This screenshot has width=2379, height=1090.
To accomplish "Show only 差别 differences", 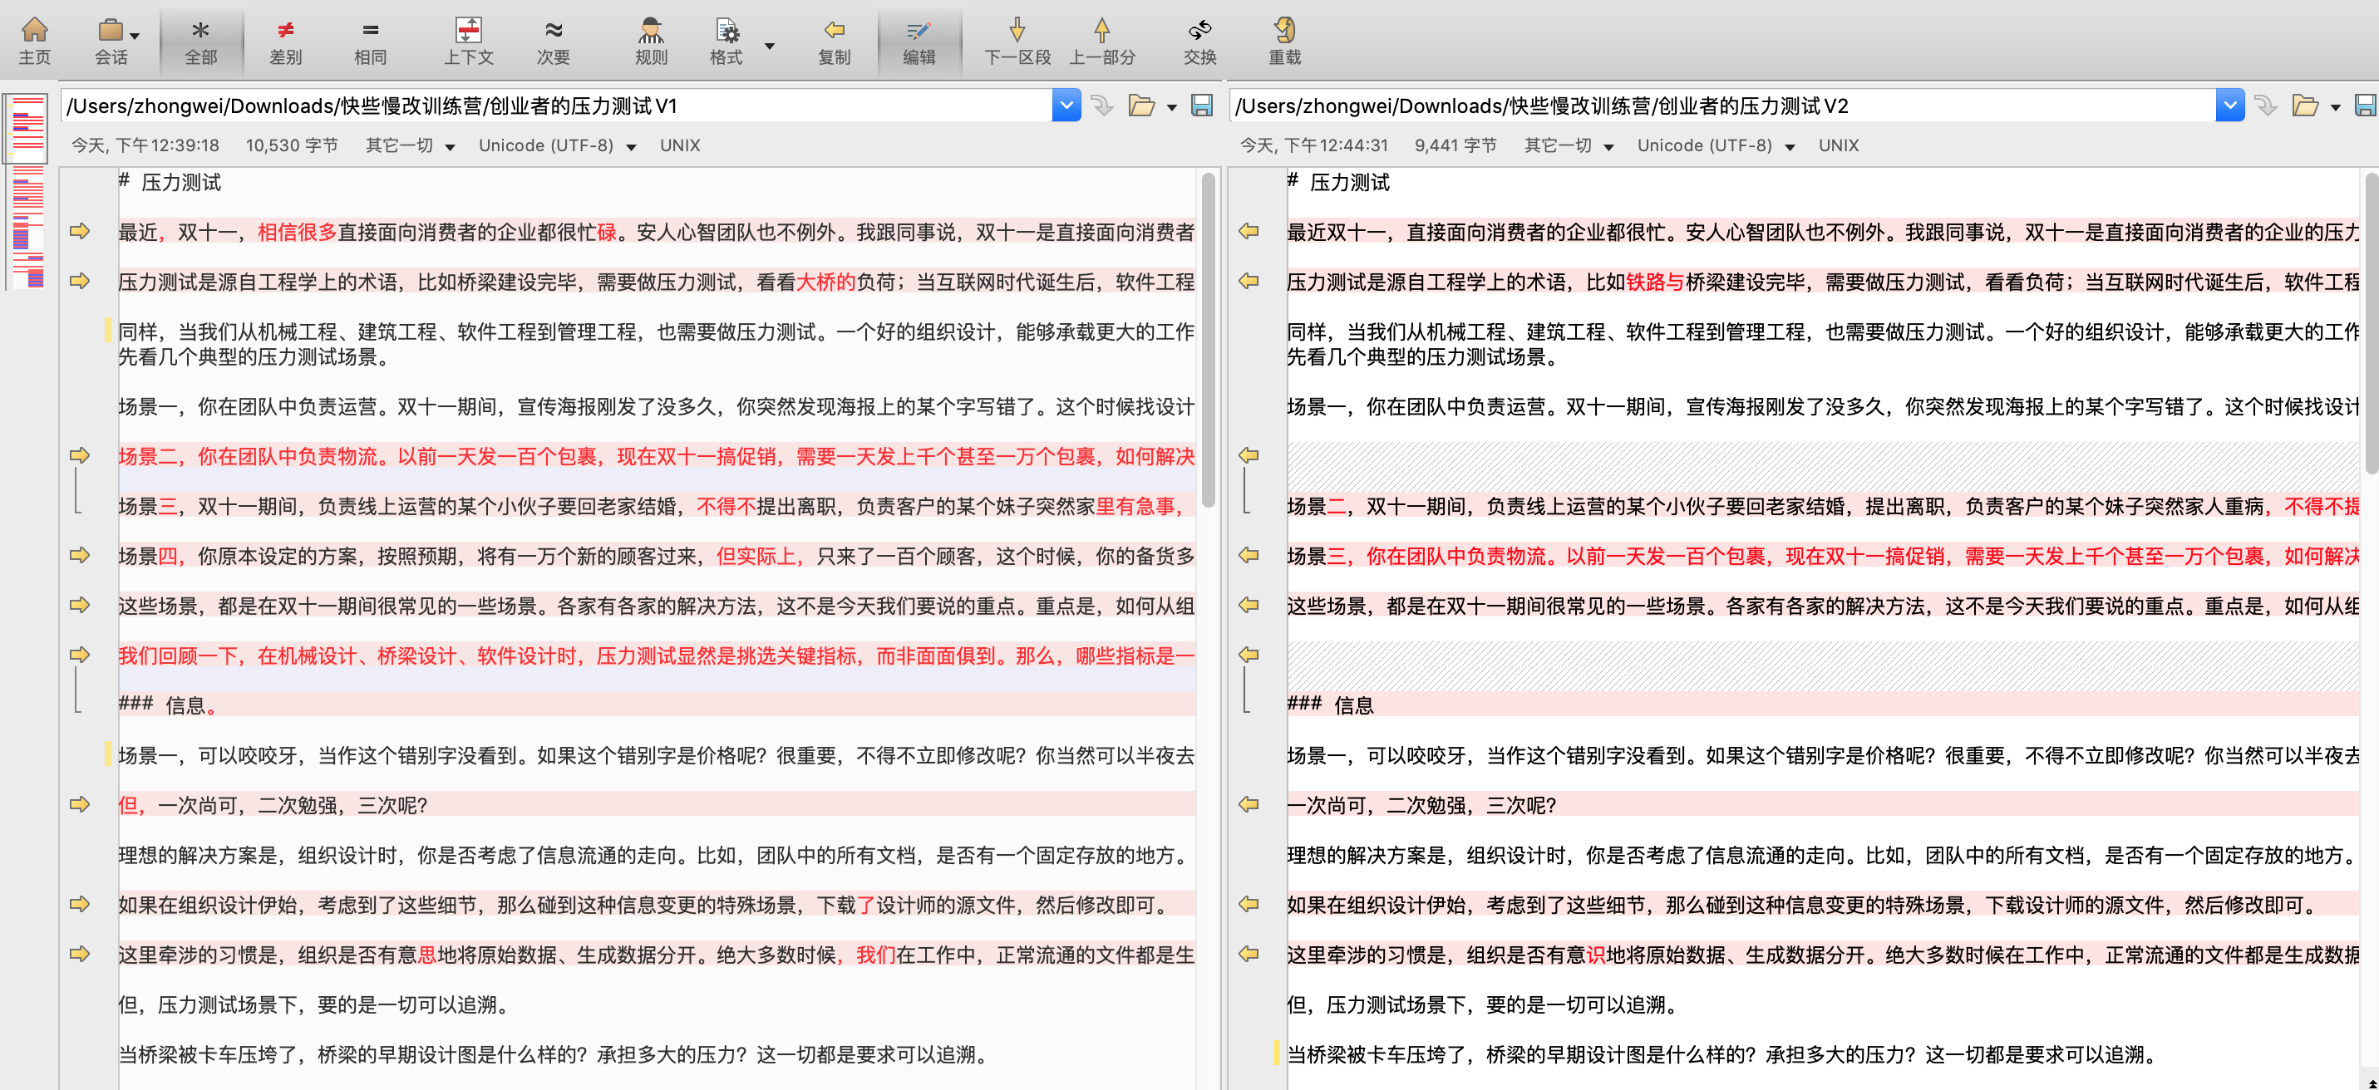I will [x=285, y=41].
